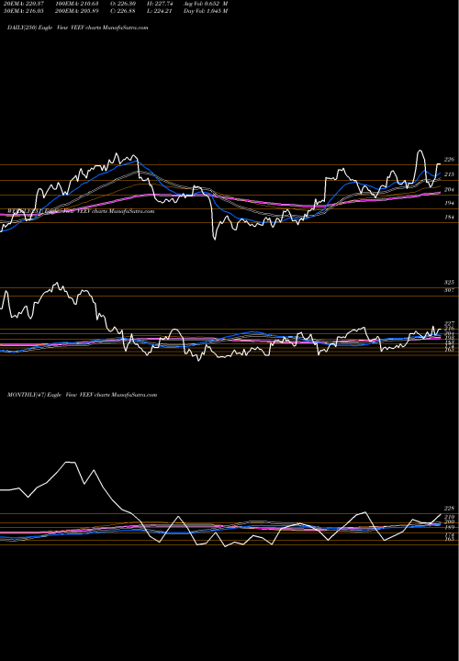Click the highest daily price peak near the right edge
The image size is (459, 661).
coord(420,151)
